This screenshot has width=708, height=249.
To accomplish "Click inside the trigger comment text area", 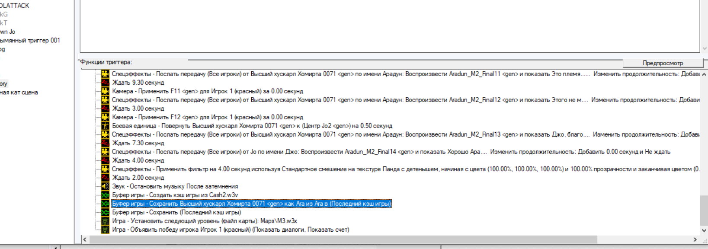I will click(x=390, y=26).
